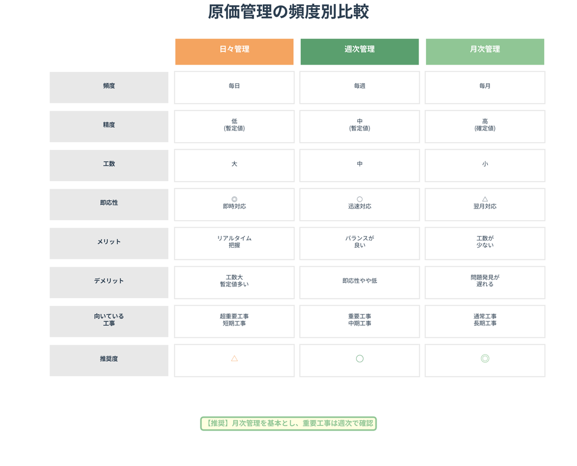
Task: Click the バランスが良い cell
Action: (360, 243)
